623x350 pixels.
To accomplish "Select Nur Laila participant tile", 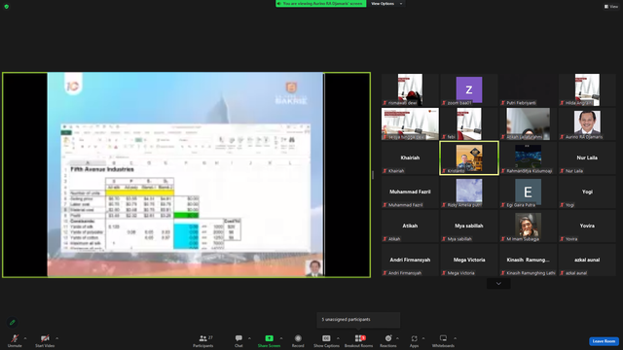I will pyautogui.click(x=587, y=157).
